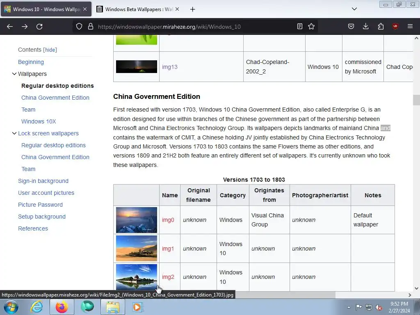The width and height of the screenshot is (420, 315).
Task: Hide the Contents sidebar
Action: tap(50, 50)
